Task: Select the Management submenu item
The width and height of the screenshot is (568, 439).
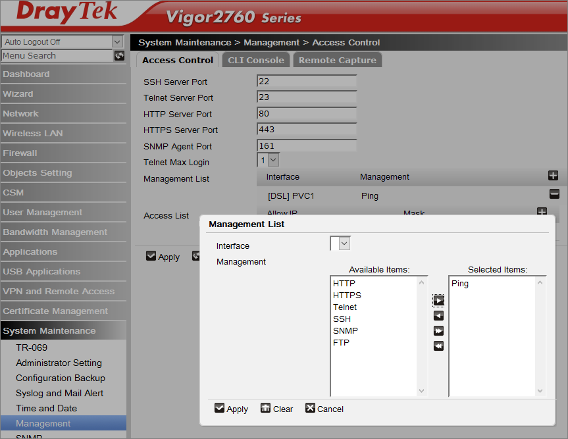Action: pyautogui.click(x=63, y=423)
